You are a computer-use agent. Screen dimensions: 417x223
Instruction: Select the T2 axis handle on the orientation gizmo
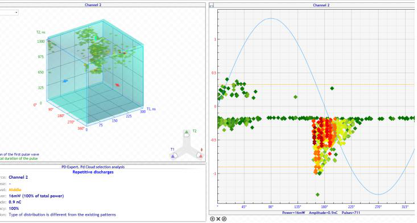click(187, 134)
